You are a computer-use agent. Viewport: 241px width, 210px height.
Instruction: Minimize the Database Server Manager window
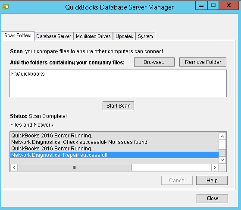coord(201,6)
